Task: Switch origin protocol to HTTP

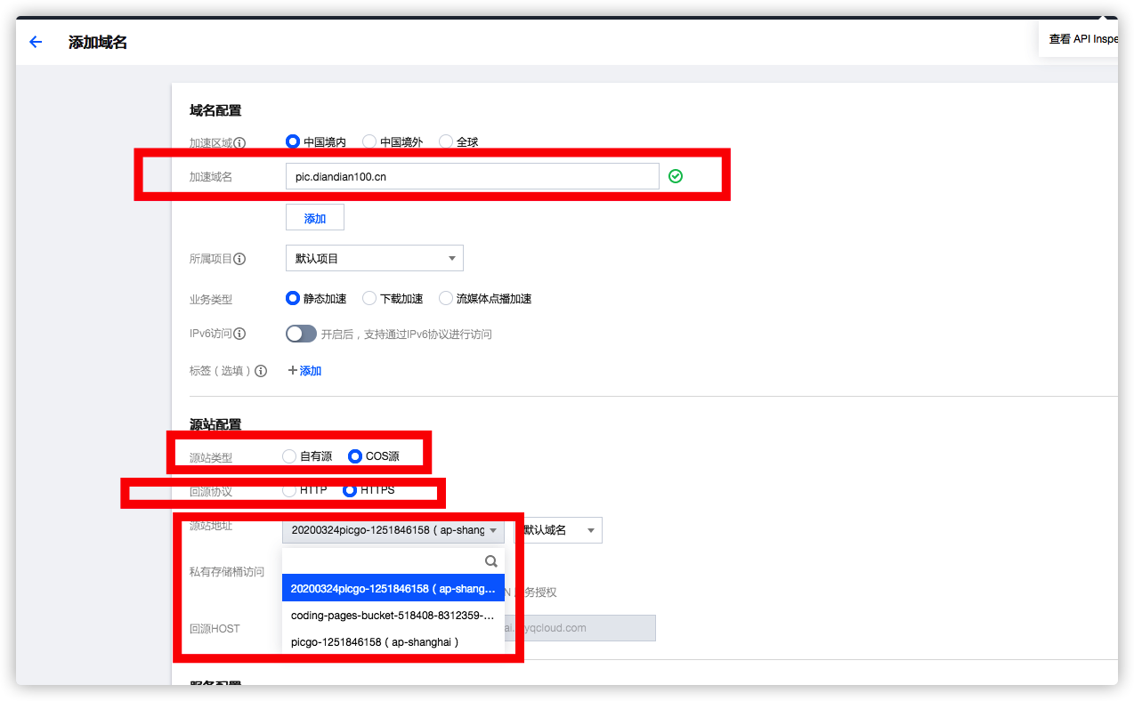Action: 289,490
